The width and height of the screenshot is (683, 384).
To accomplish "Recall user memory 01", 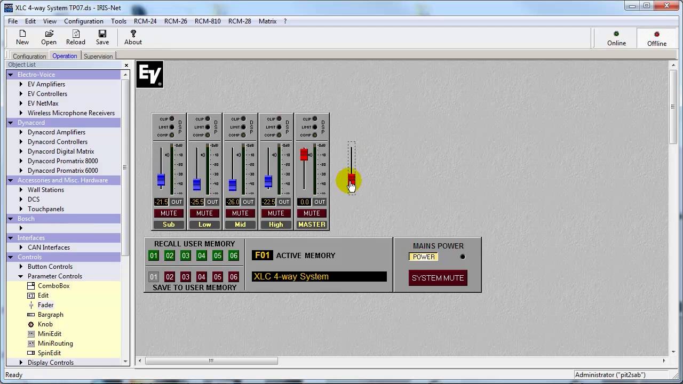I will point(154,256).
